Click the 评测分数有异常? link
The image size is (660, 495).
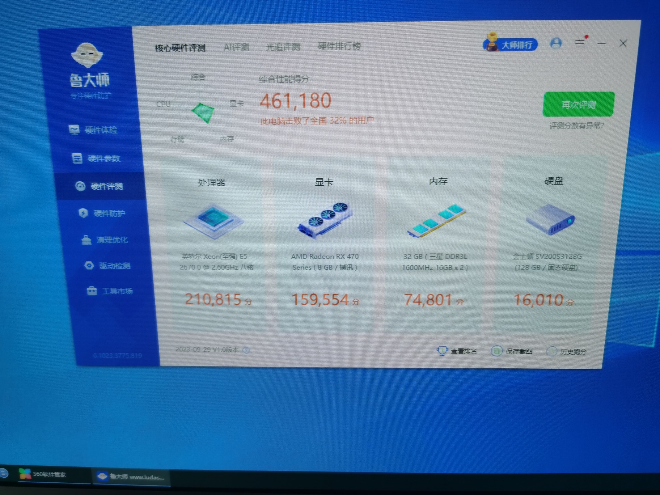pyautogui.click(x=576, y=126)
